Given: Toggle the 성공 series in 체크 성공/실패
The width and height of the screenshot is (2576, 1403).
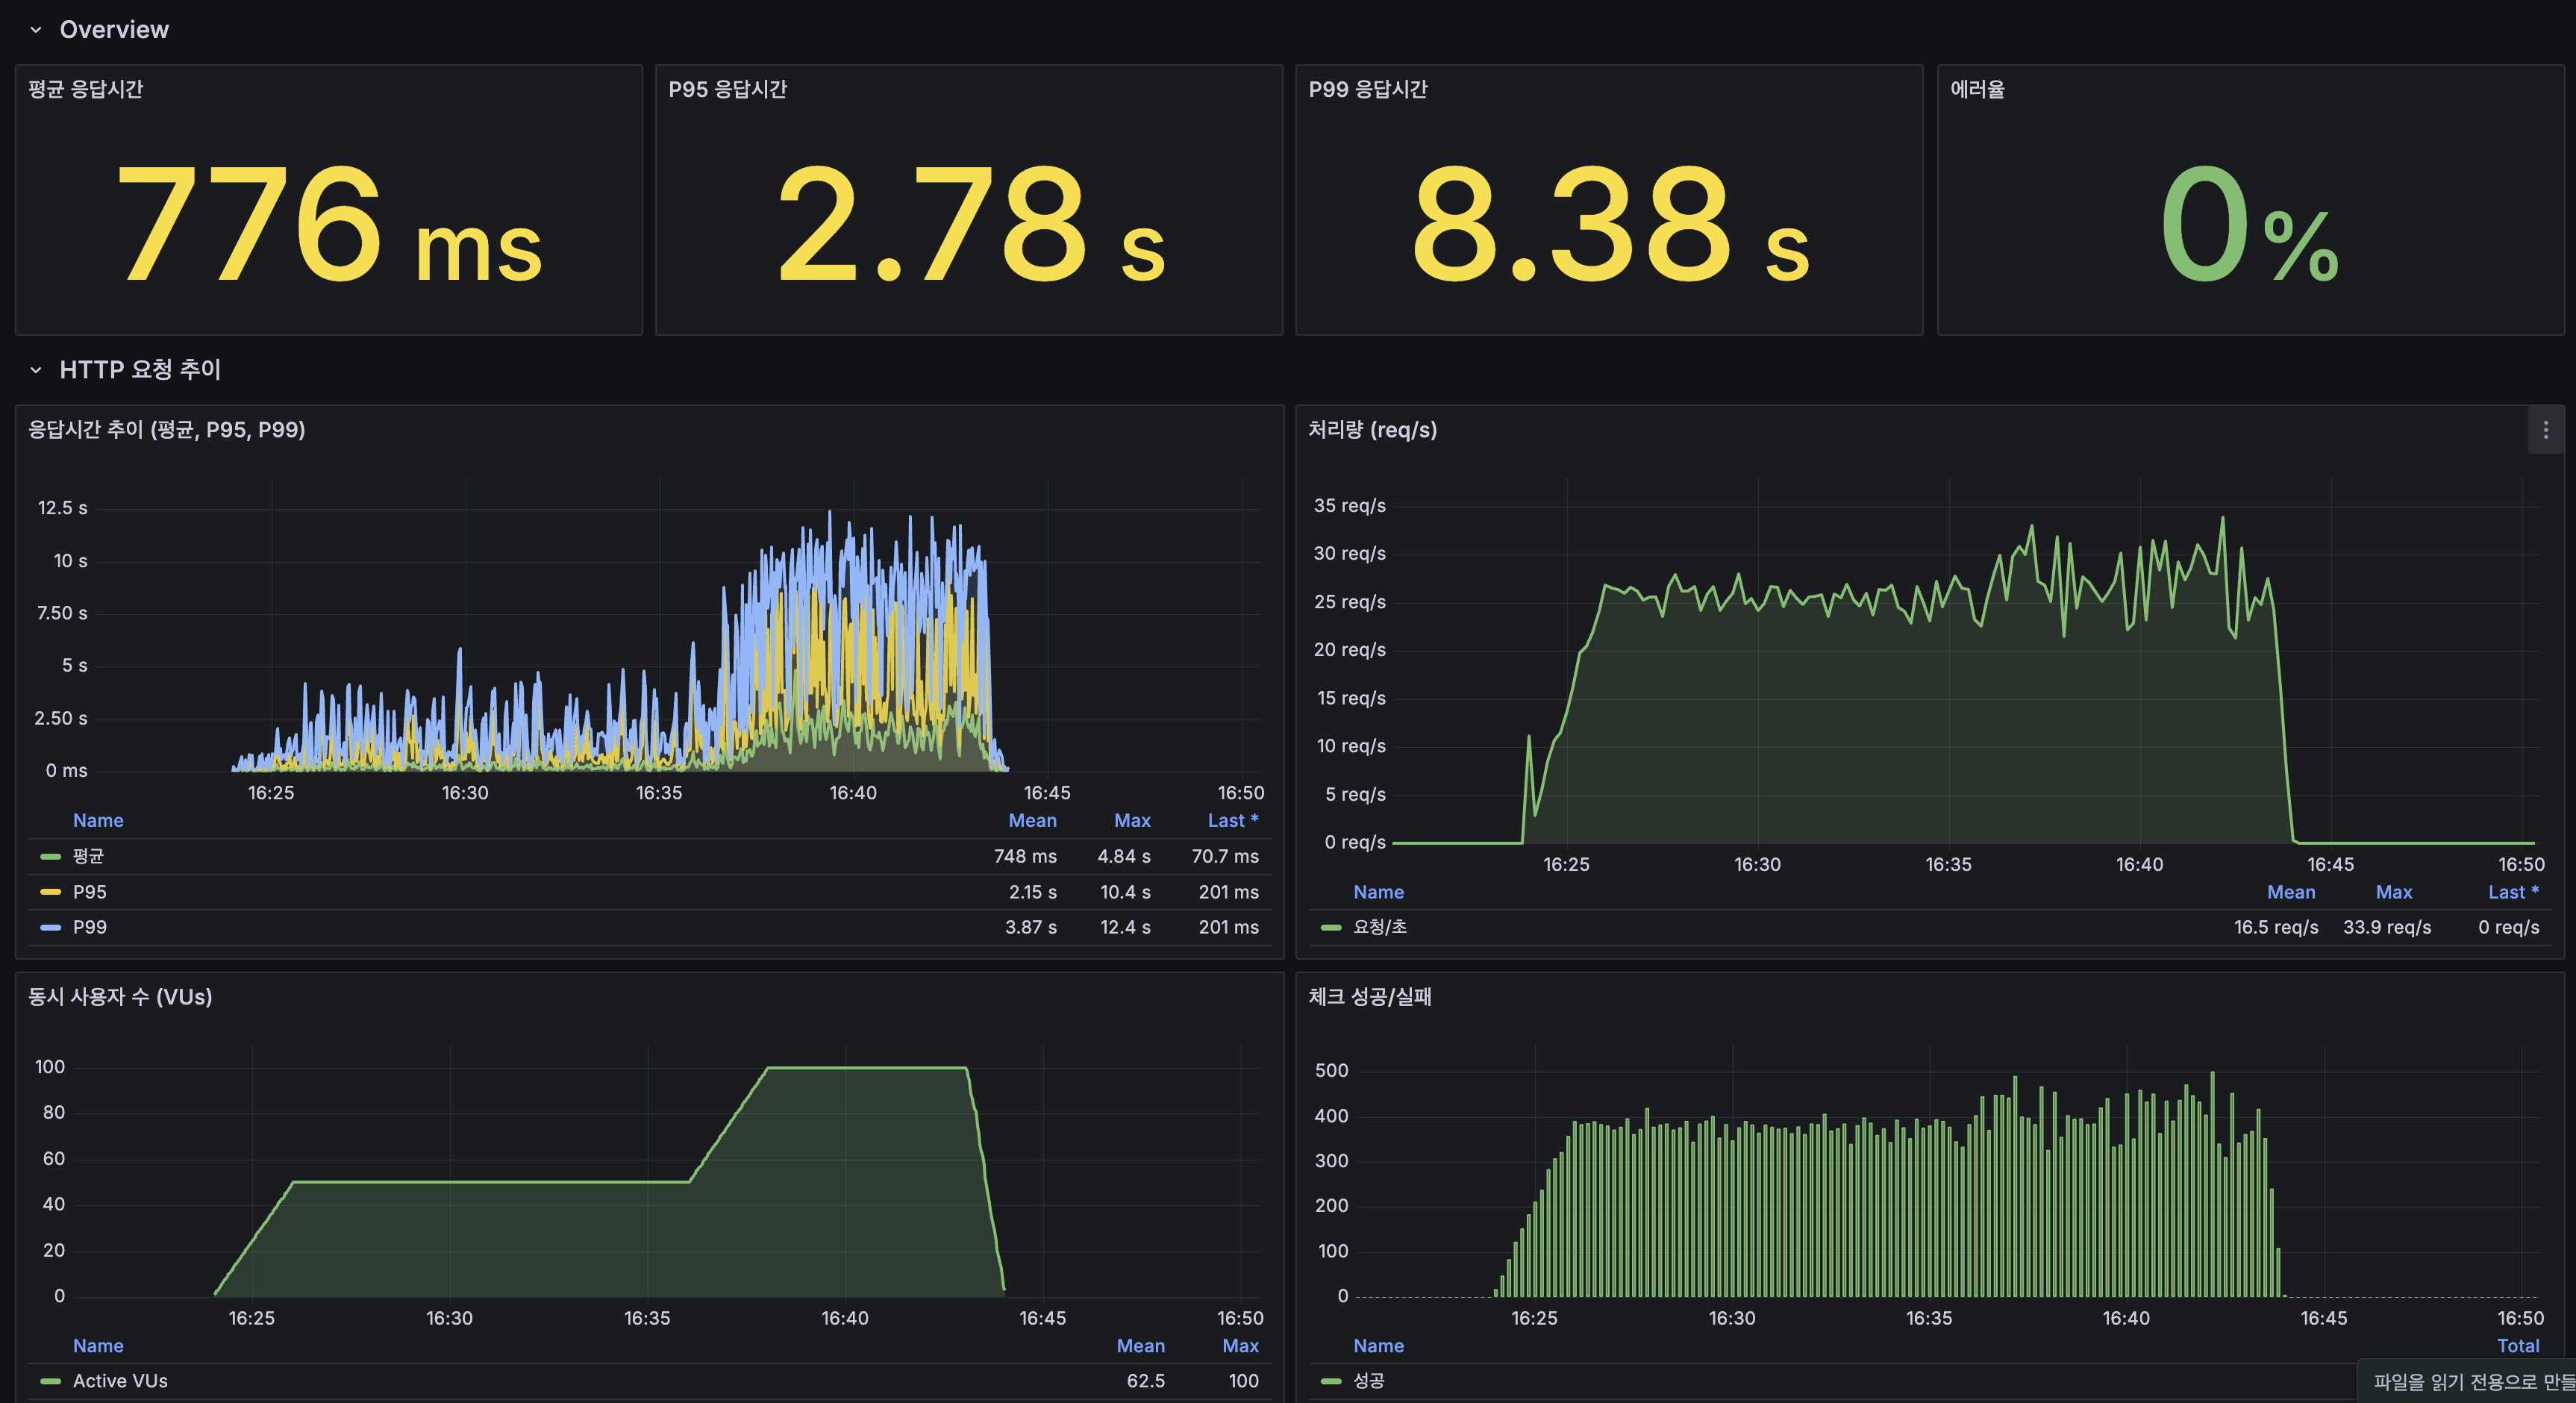Looking at the screenshot, I should pos(1369,1380).
